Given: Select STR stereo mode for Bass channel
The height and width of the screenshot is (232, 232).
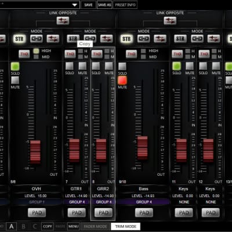Looking at the screenshot, I should click(x=126, y=39).
